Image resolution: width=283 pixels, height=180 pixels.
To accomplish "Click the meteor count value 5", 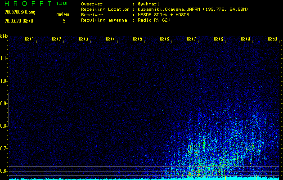I will coord(64,21).
